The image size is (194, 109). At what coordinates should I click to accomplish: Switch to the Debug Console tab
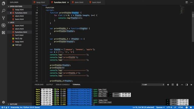click(x=63, y=85)
